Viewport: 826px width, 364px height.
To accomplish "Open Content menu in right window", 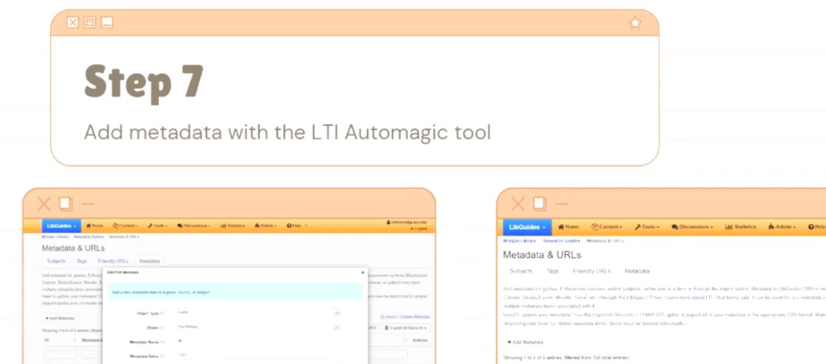I will (x=607, y=227).
